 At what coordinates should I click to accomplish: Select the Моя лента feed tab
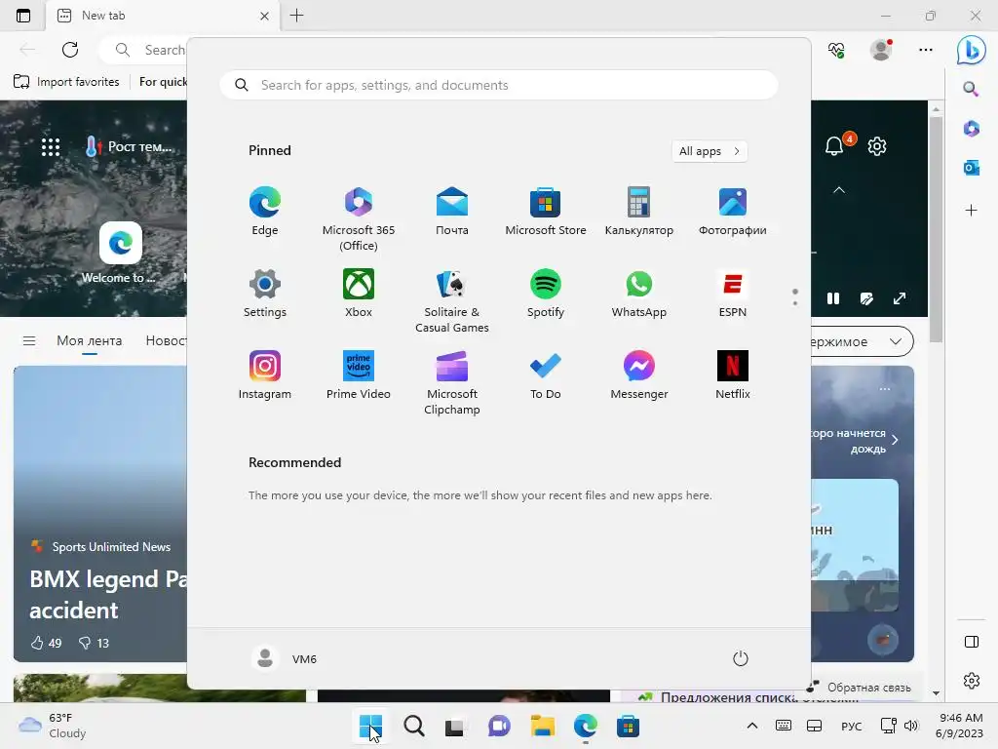click(89, 340)
